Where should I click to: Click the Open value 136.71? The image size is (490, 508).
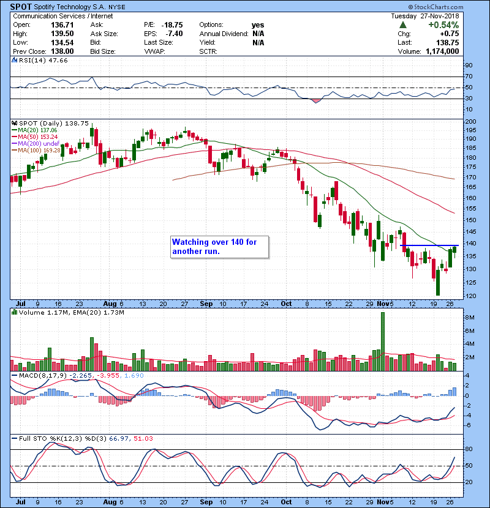pos(62,25)
